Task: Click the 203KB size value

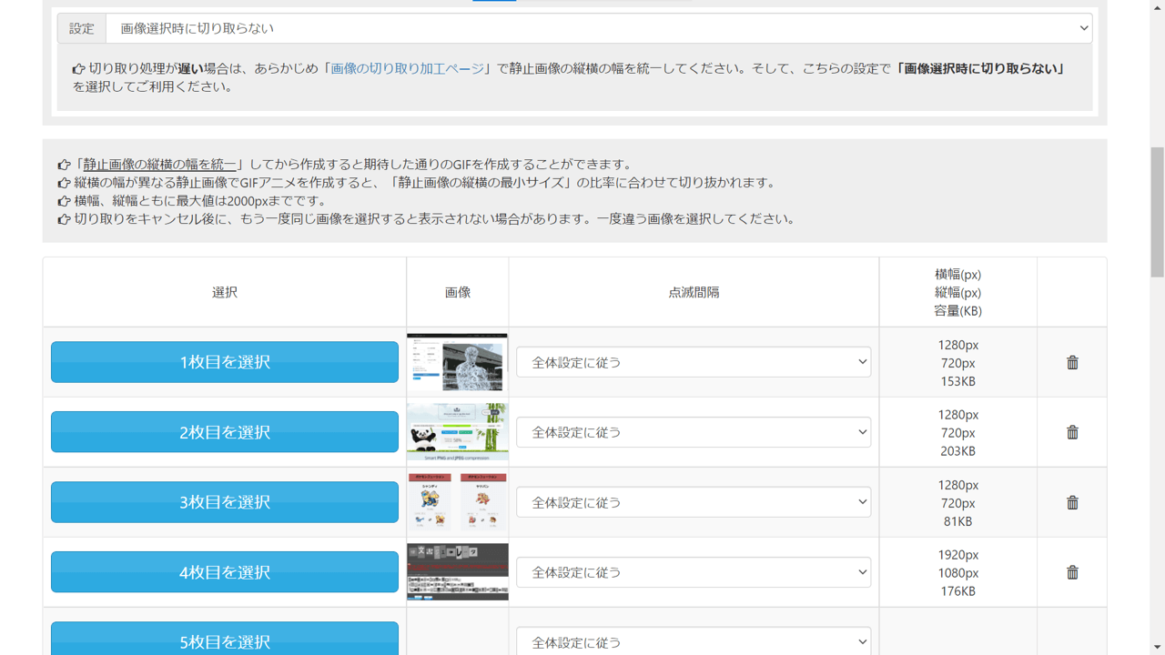Action: click(957, 451)
